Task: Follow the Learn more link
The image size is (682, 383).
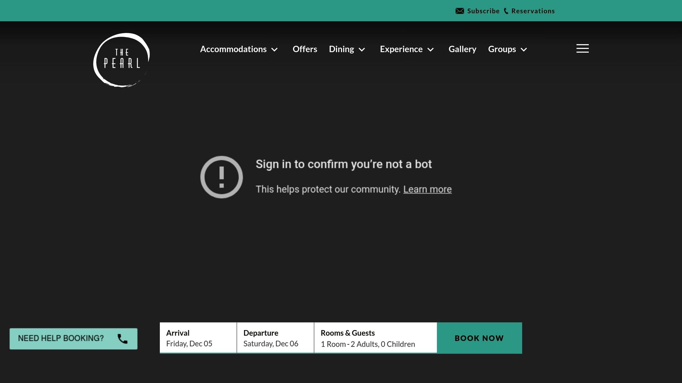Action: pos(427,190)
